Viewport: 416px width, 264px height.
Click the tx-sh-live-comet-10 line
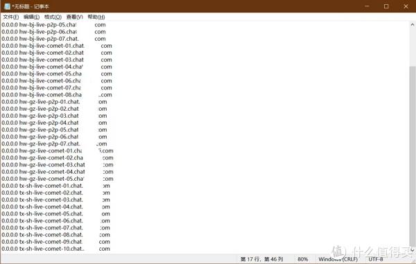click(55, 249)
